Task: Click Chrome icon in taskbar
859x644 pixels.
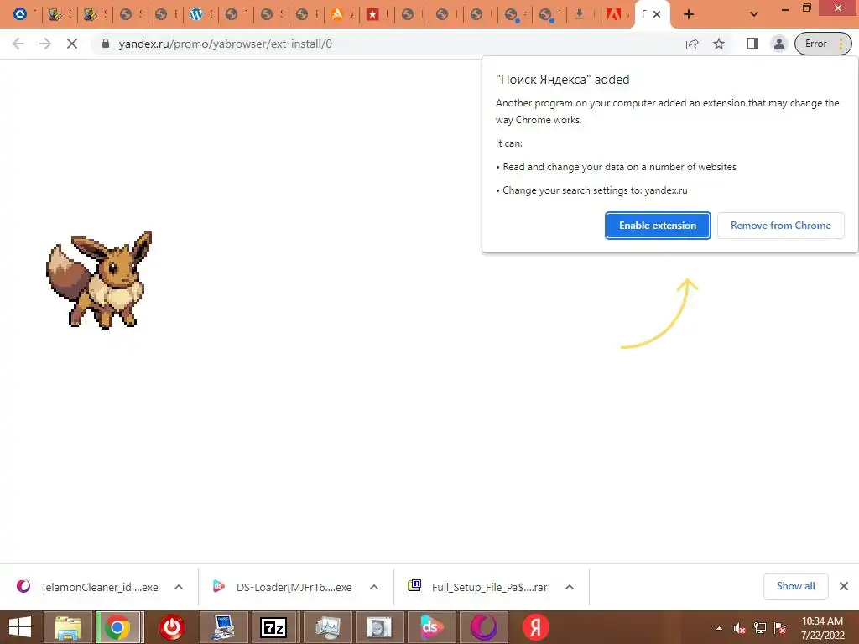Action: pos(119,627)
